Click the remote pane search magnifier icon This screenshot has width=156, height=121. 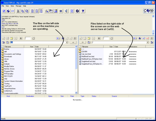pos(81,38)
